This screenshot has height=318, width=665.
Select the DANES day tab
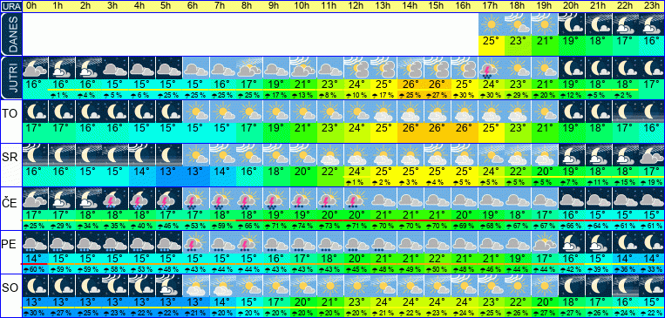(11, 35)
